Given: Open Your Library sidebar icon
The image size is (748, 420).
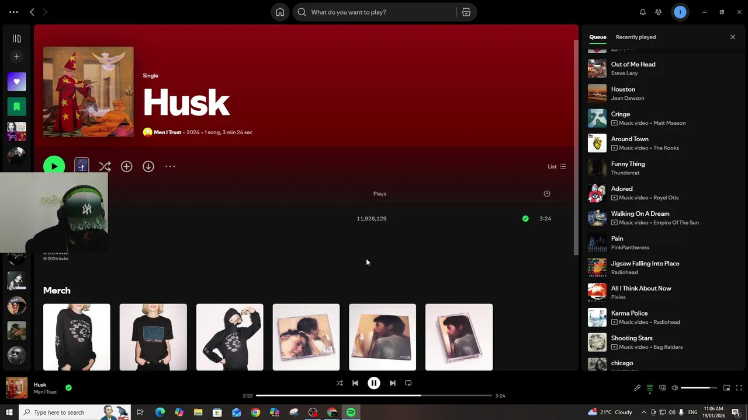Looking at the screenshot, I should (x=16, y=38).
